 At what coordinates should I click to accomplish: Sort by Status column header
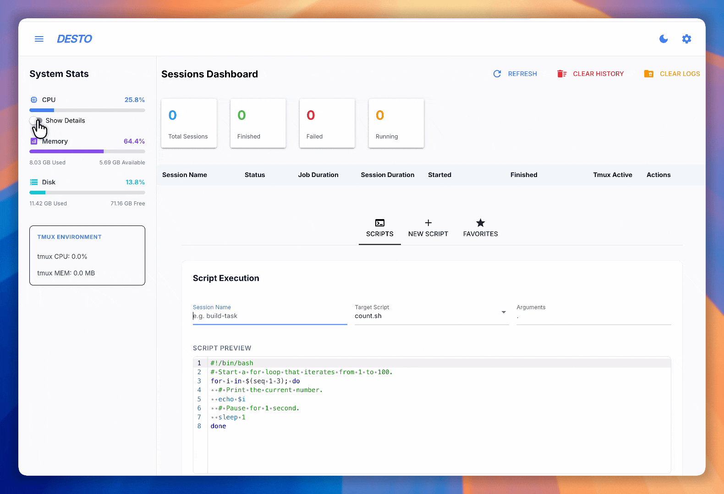(255, 175)
